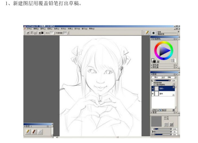Click the last icon in the layers panel bottom toolbar
This screenshot has width=198, height=143.
pyautogui.click(x=165, y=110)
